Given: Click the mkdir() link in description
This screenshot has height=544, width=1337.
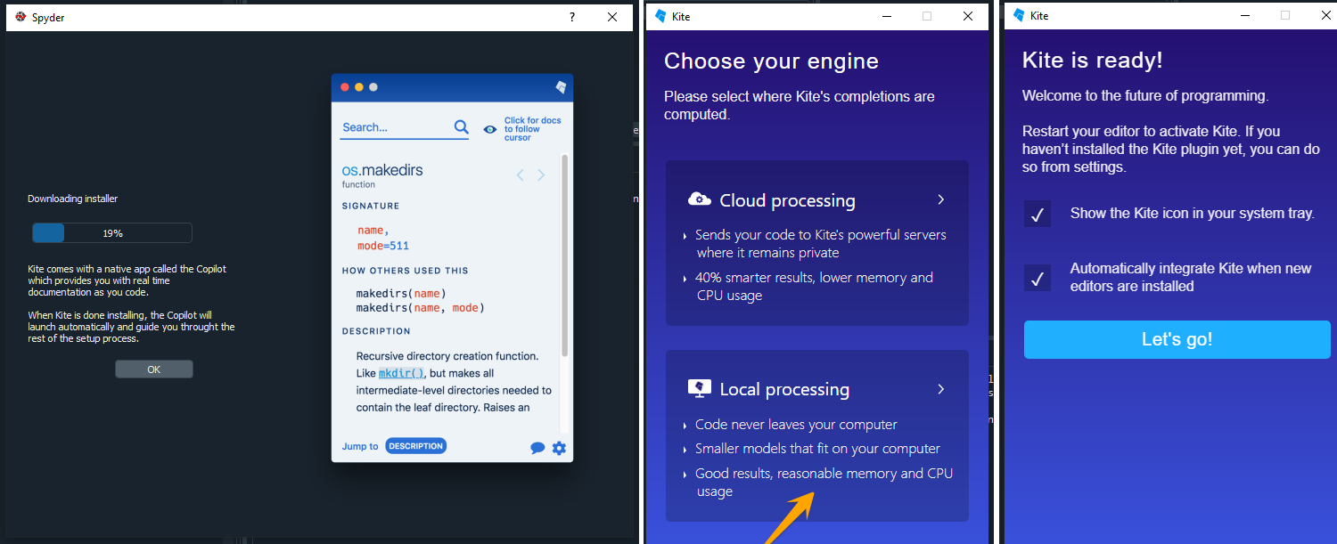Looking at the screenshot, I should (400, 373).
